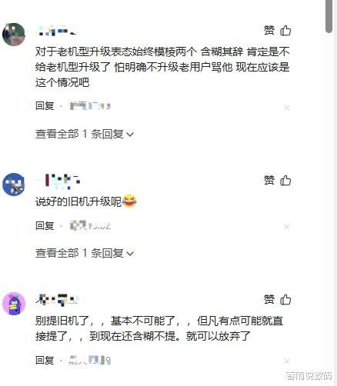The image size is (337, 386).
Task: Click the vertical scrollbar thumb at right edge
Action: click(x=329, y=16)
